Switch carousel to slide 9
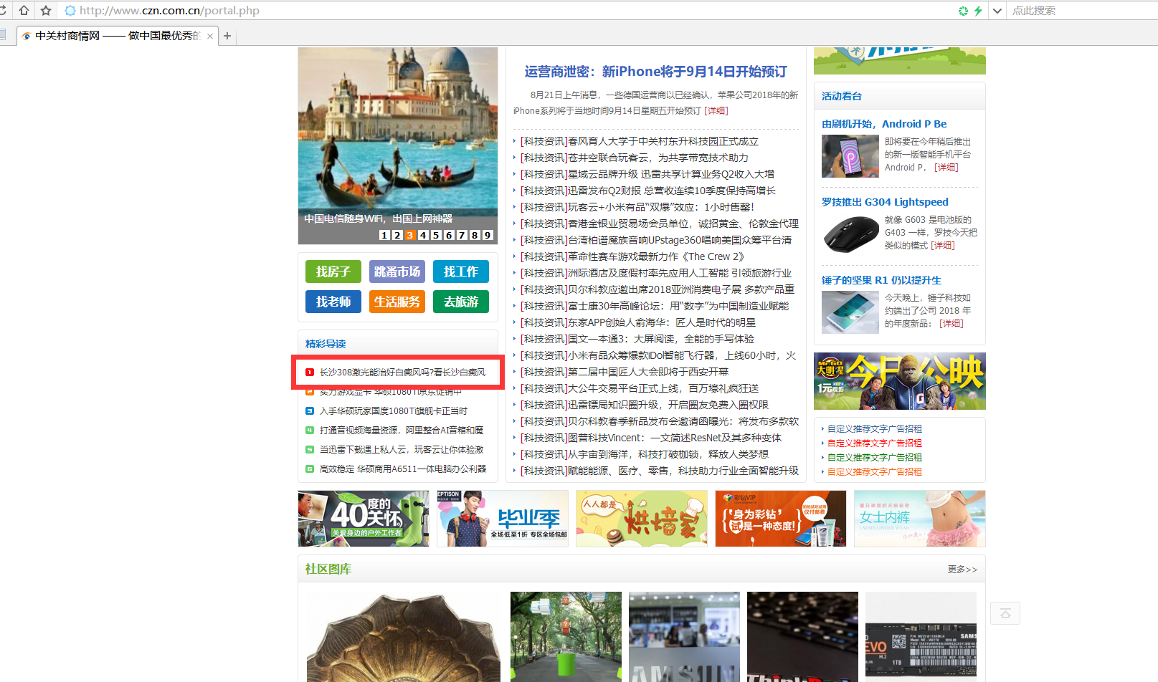 point(488,235)
